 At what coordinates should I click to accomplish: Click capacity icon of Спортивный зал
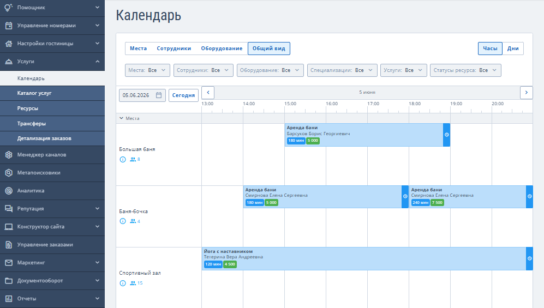tap(133, 283)
